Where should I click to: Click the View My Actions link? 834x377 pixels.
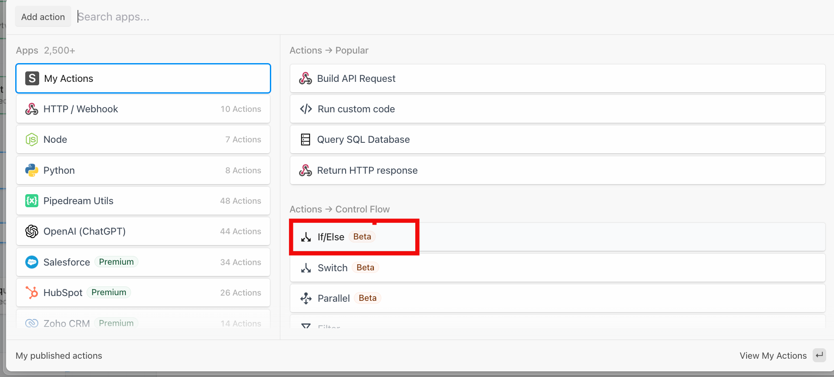[x=773, y=356]
